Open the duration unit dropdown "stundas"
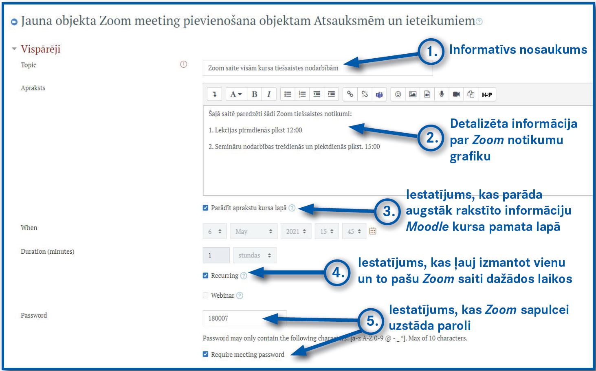 [x=255, y=255]
